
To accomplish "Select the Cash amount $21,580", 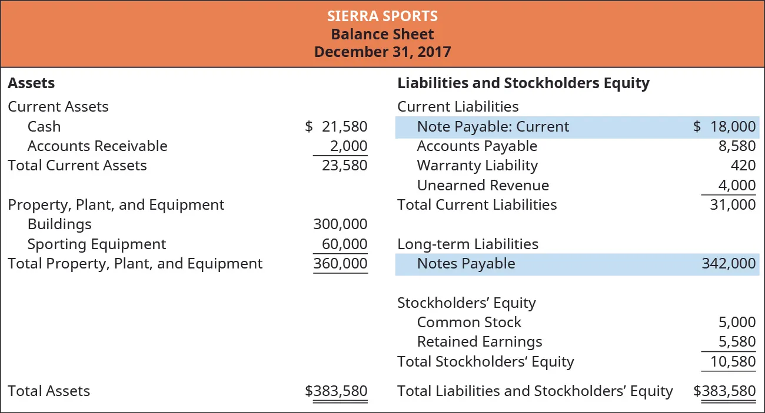I will pos(338,126).
